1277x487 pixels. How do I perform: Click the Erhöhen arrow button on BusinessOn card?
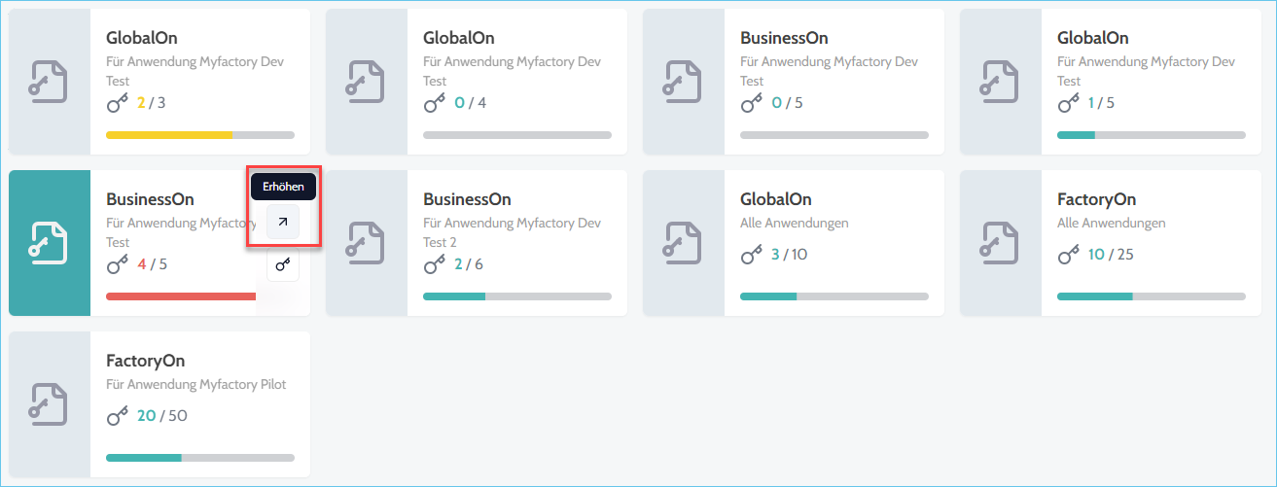tap(283, 223)
